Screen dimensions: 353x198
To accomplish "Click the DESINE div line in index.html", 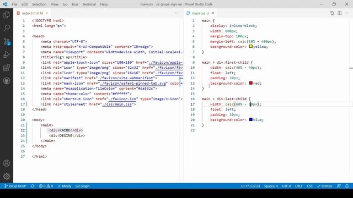I will pos(67,136).
